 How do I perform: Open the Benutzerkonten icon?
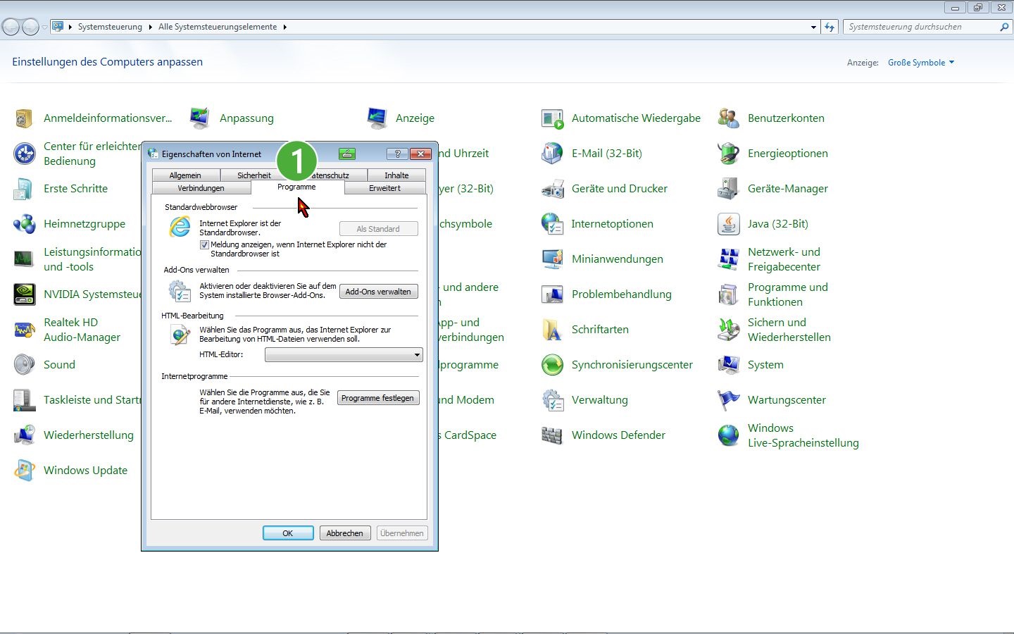tap(729, 118)
